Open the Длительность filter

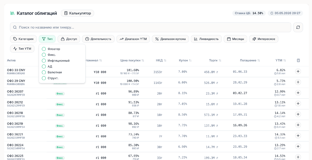(x=98, y=39)
